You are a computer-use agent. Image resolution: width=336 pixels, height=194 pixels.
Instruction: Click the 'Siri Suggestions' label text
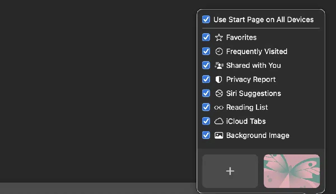pos(253,93)
